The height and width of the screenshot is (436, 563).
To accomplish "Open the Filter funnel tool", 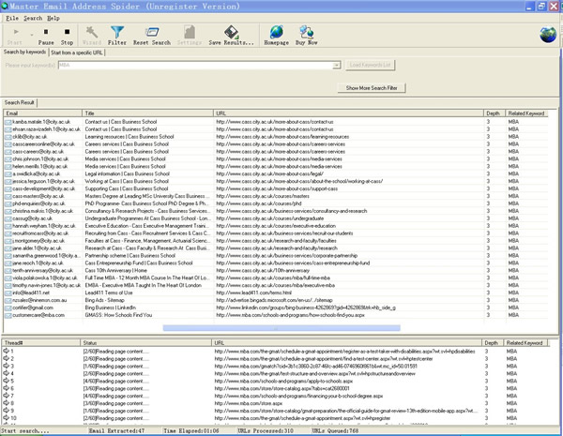I will (x=117, y=34).
